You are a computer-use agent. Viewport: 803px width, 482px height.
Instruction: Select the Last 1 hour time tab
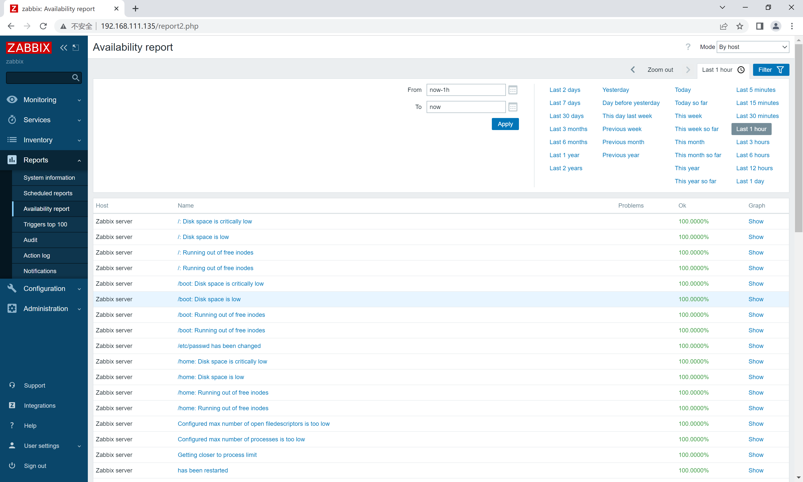(723, 70)
